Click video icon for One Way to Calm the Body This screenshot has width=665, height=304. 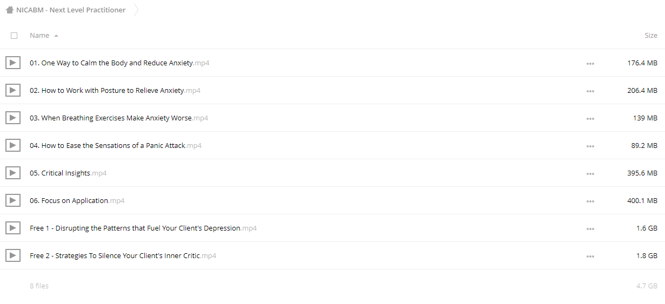(13, 63)
